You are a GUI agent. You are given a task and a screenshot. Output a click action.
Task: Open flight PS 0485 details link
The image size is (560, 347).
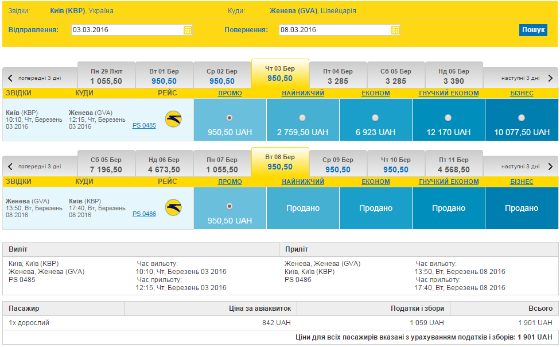tap(144, 125)
